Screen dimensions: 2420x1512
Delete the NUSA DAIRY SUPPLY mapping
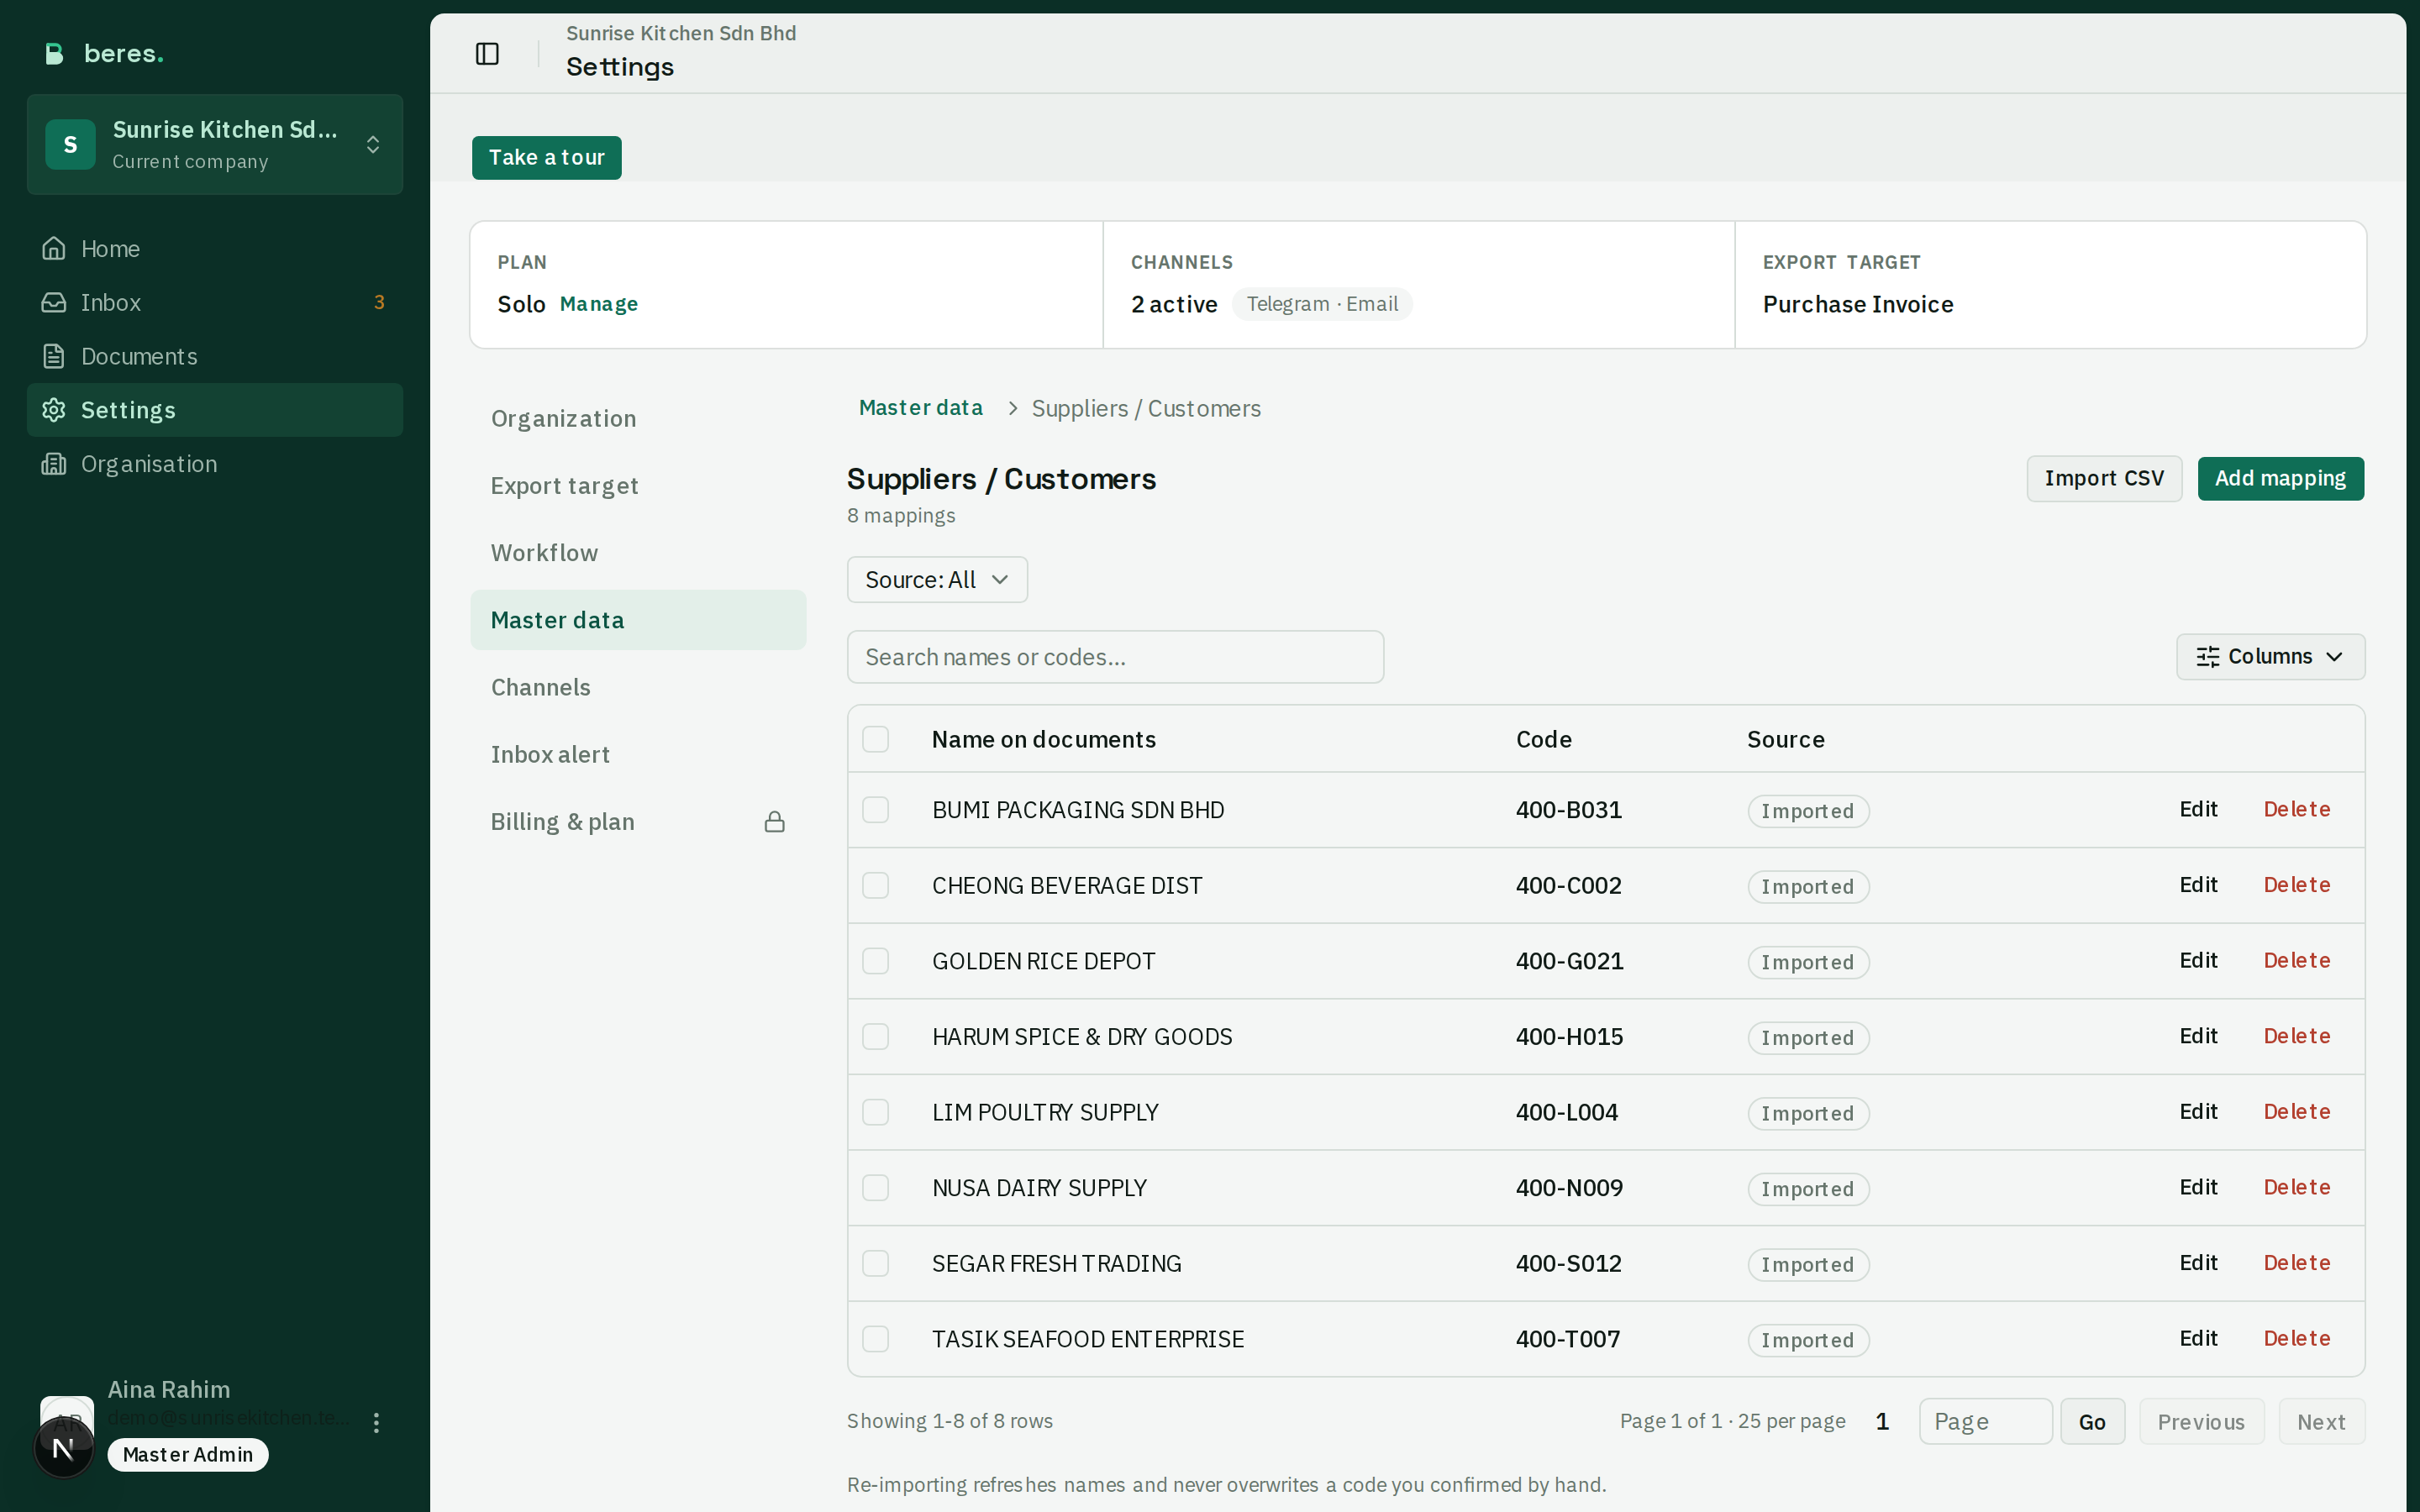[2296, 1187]
